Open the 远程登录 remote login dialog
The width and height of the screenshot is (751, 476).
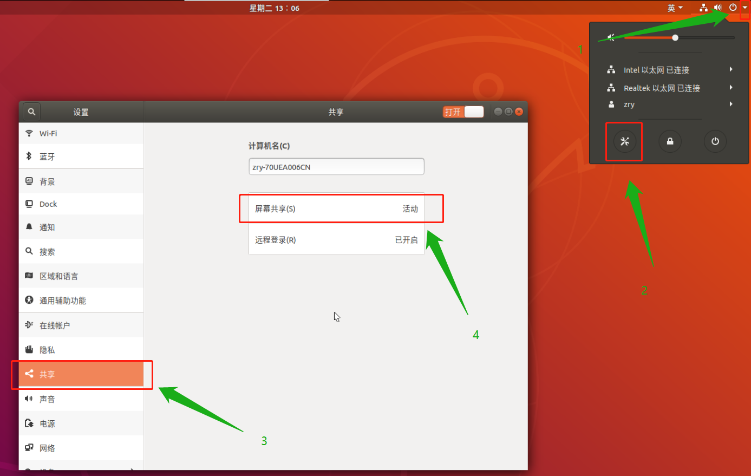(336, 240)
